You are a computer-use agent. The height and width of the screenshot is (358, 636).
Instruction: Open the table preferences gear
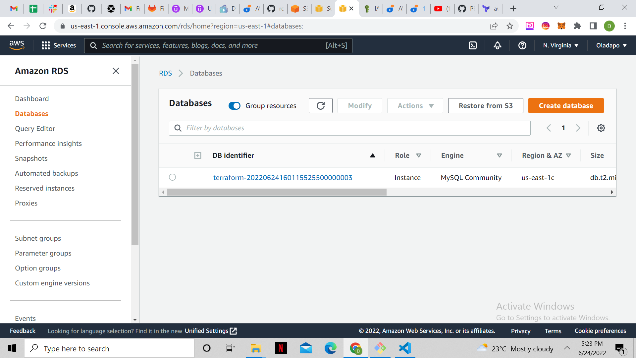(601, 128)
